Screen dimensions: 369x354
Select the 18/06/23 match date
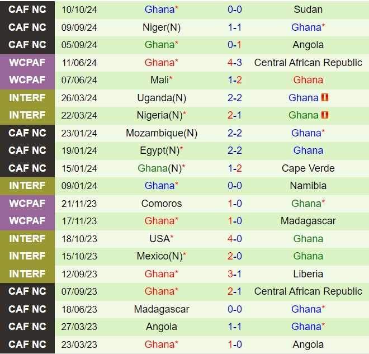tap(79, 309)
